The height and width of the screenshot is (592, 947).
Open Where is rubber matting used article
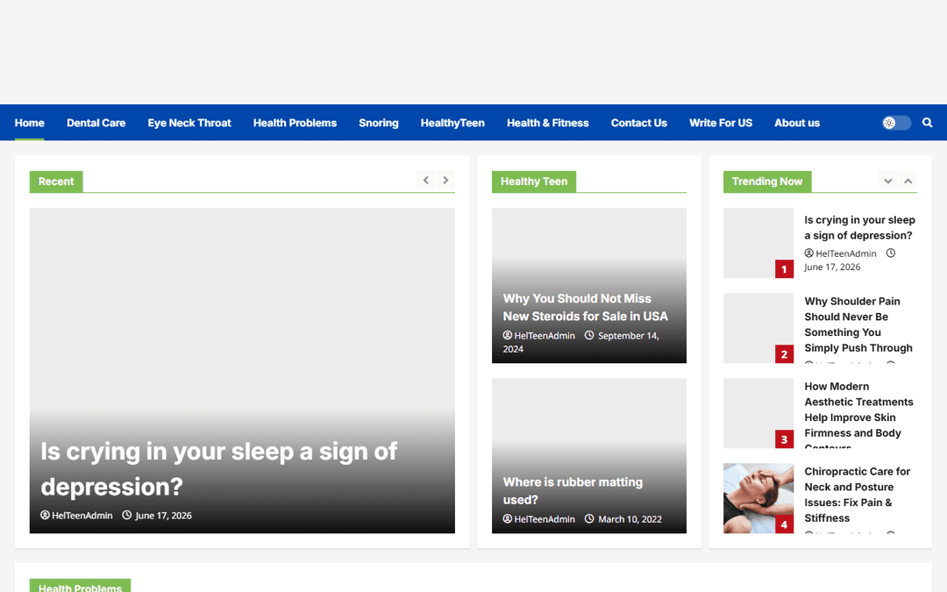pos(573,490)
